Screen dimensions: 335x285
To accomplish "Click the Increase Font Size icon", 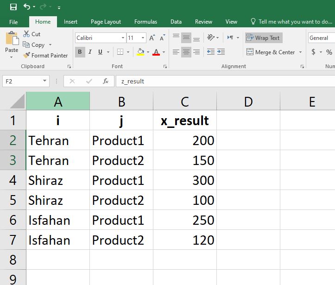I will coord(152,38).
